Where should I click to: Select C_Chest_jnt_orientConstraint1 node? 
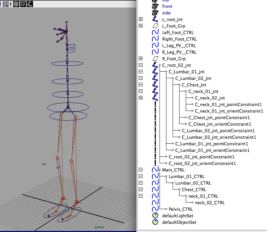220,124
